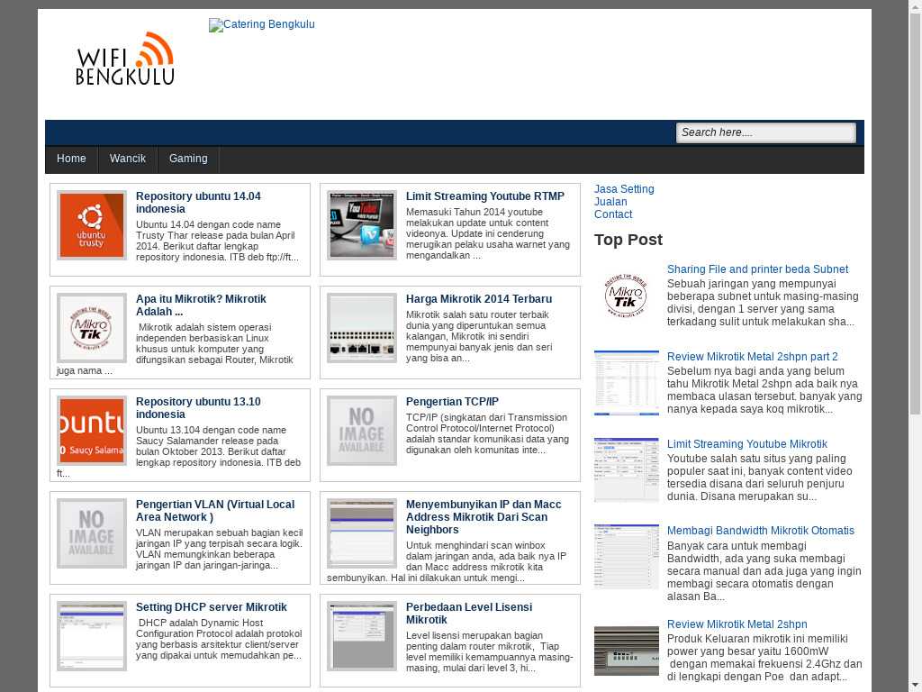The width and height of the screenshot is (922, 692).
Task: Click text "Memasuki Tahun 2014 youtube"
Action: pos(474,212)
